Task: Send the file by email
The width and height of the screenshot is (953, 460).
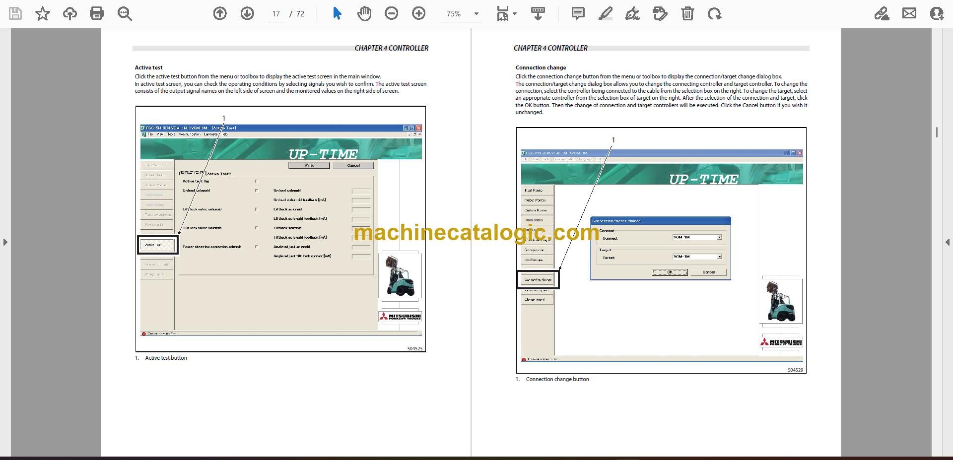Action: 909,13
